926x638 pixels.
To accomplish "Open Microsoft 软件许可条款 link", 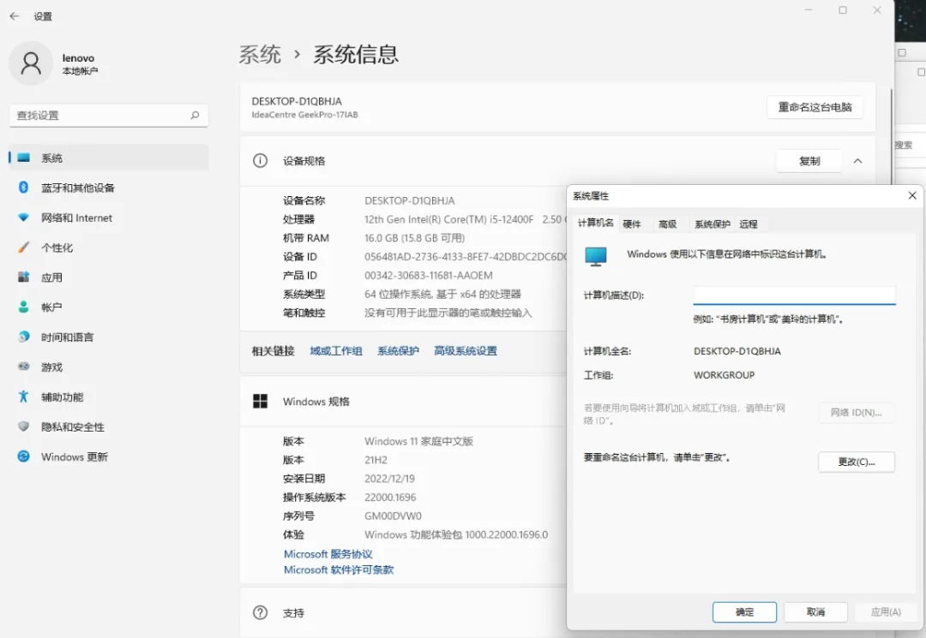I will tap(339, 569).
